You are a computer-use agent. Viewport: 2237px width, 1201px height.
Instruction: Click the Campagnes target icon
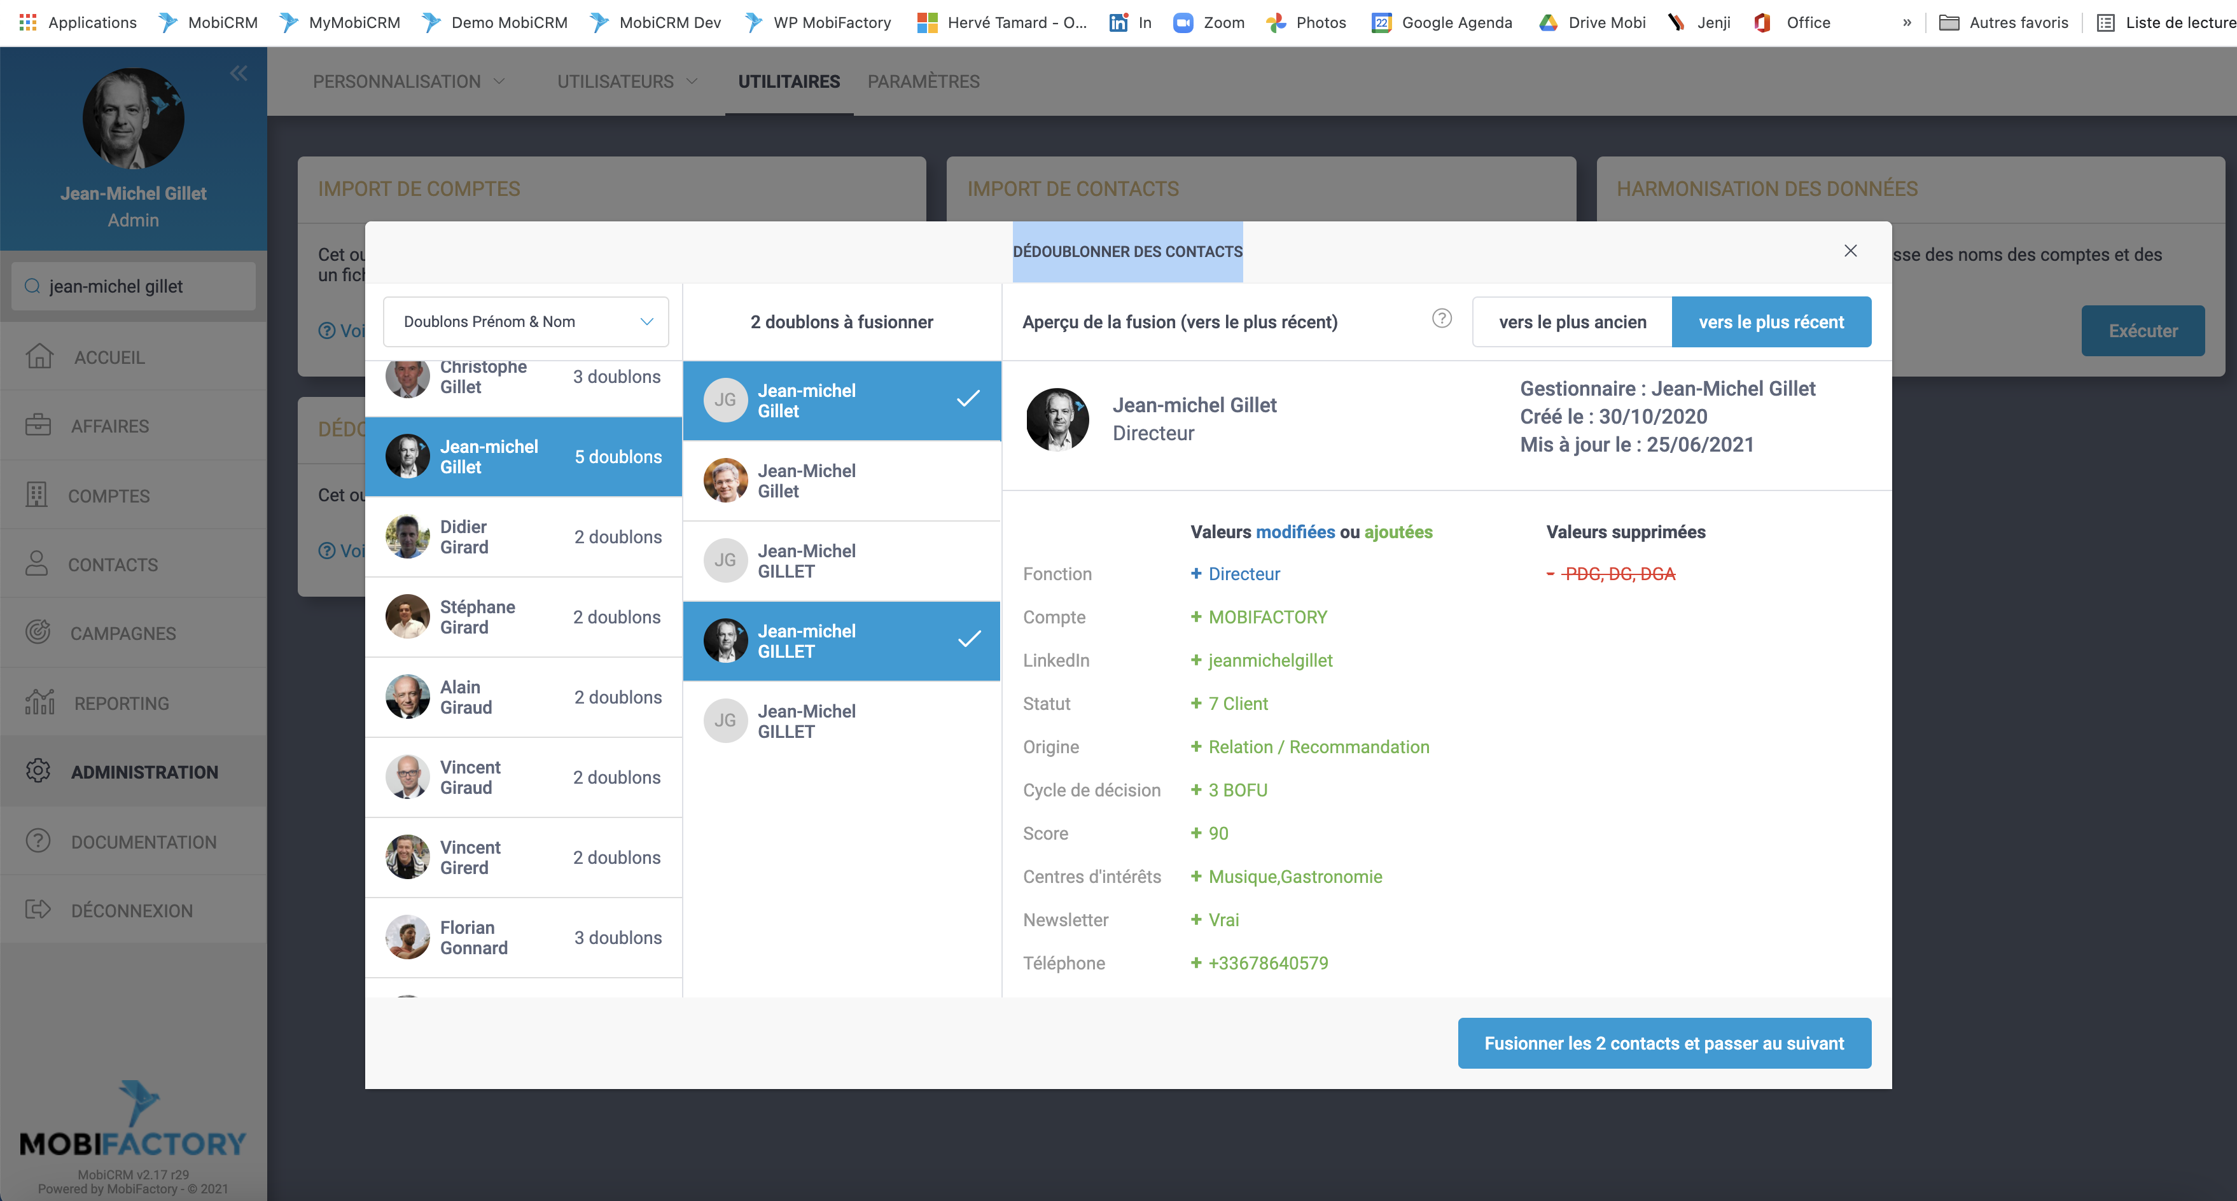pos(38,632)
